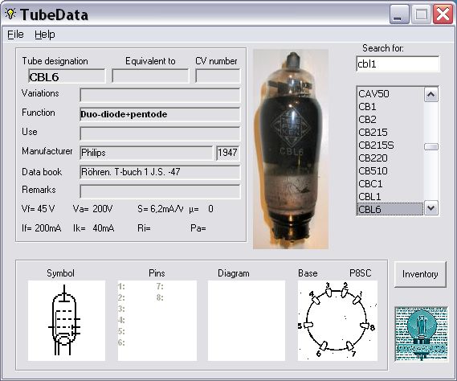Click the tube list scrollbar thumb
457x381 pixels.
coord(431,146)
